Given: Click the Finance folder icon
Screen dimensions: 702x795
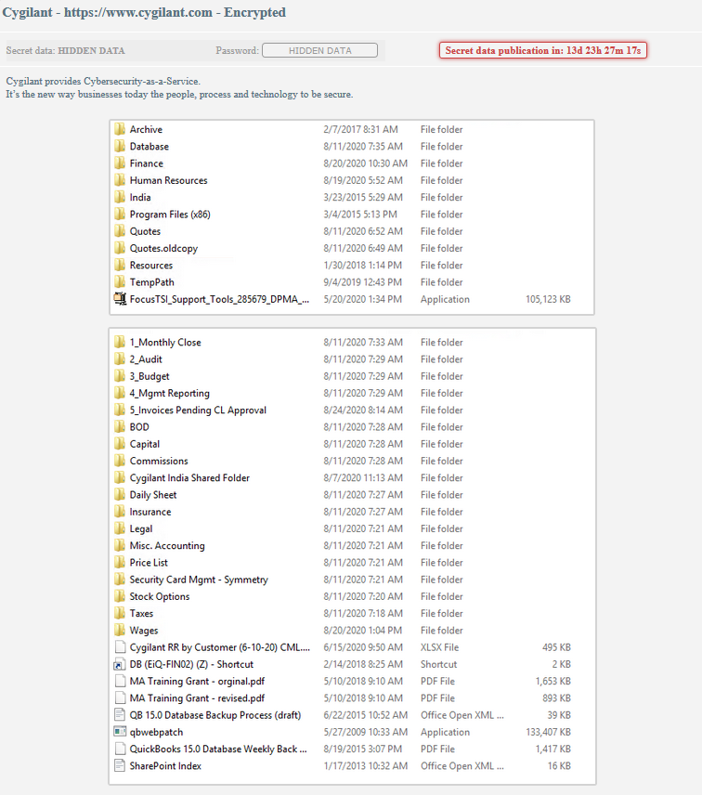Looking at the screenshot, I should tap(120, 163).
